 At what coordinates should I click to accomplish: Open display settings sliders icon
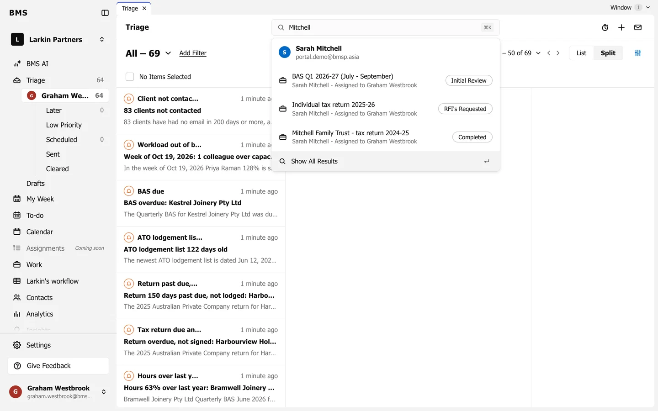(638, 53)
